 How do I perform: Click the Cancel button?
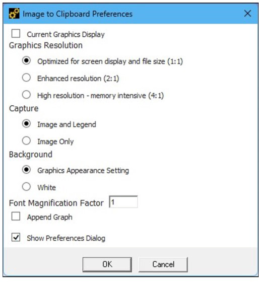(163, 264)
